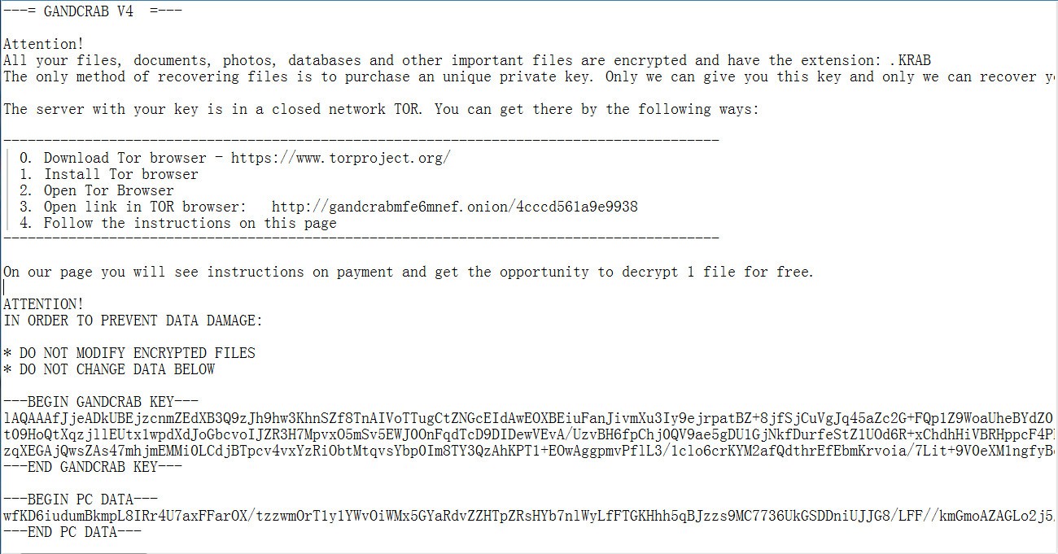
Task: Click the '---END PC DATA---' marker
Action: tap(72, 531)
